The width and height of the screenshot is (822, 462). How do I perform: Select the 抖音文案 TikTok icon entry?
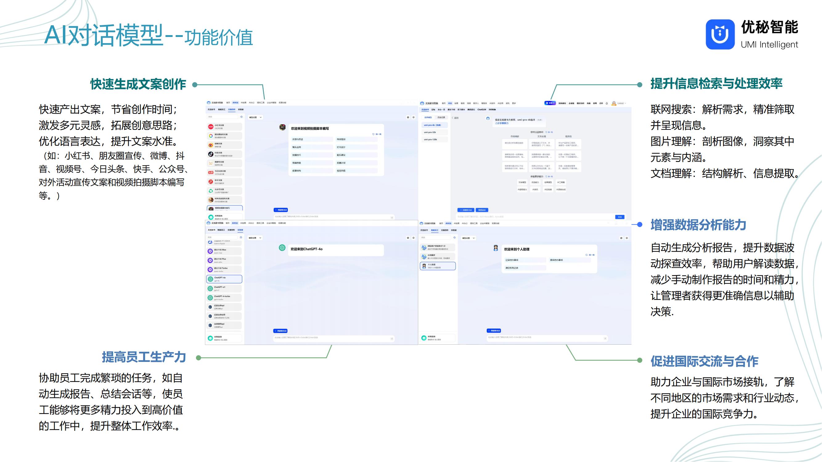pos(211,154)
